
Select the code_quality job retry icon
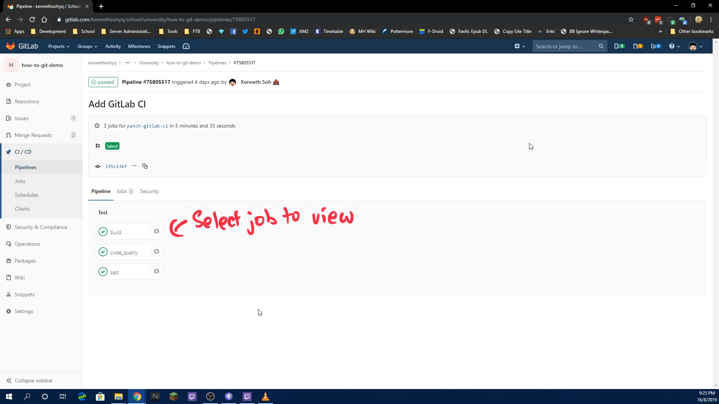156,252
